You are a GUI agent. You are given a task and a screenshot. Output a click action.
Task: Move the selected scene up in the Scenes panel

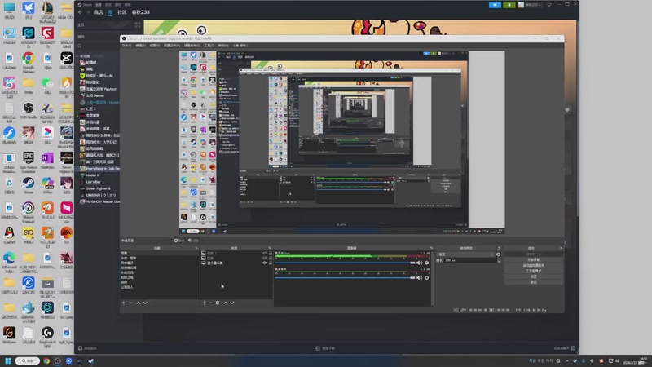click(139, 303)
